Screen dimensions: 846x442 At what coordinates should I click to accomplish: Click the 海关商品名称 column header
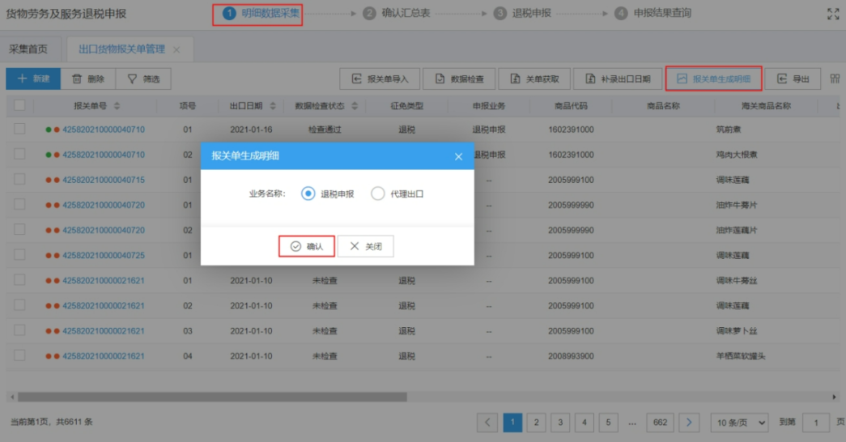pos(766,106)
